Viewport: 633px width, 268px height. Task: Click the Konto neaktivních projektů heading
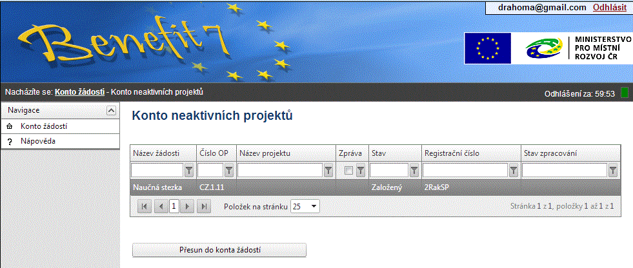212,115
